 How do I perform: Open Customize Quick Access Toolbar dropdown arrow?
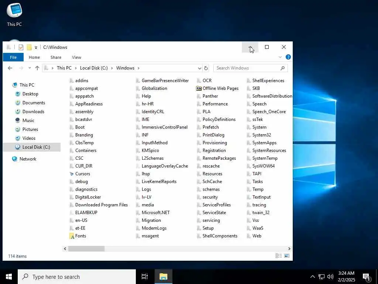coord(36,48)
